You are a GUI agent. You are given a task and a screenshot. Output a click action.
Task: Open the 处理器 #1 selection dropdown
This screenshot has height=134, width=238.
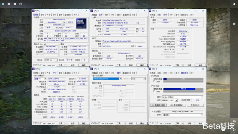(x=51, y=60)
